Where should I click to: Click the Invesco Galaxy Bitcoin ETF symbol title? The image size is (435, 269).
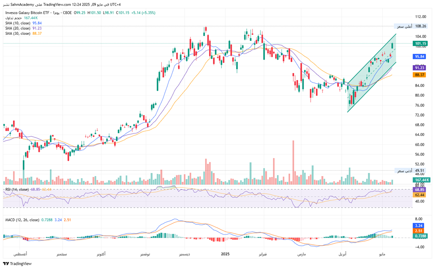click(27, 13)
